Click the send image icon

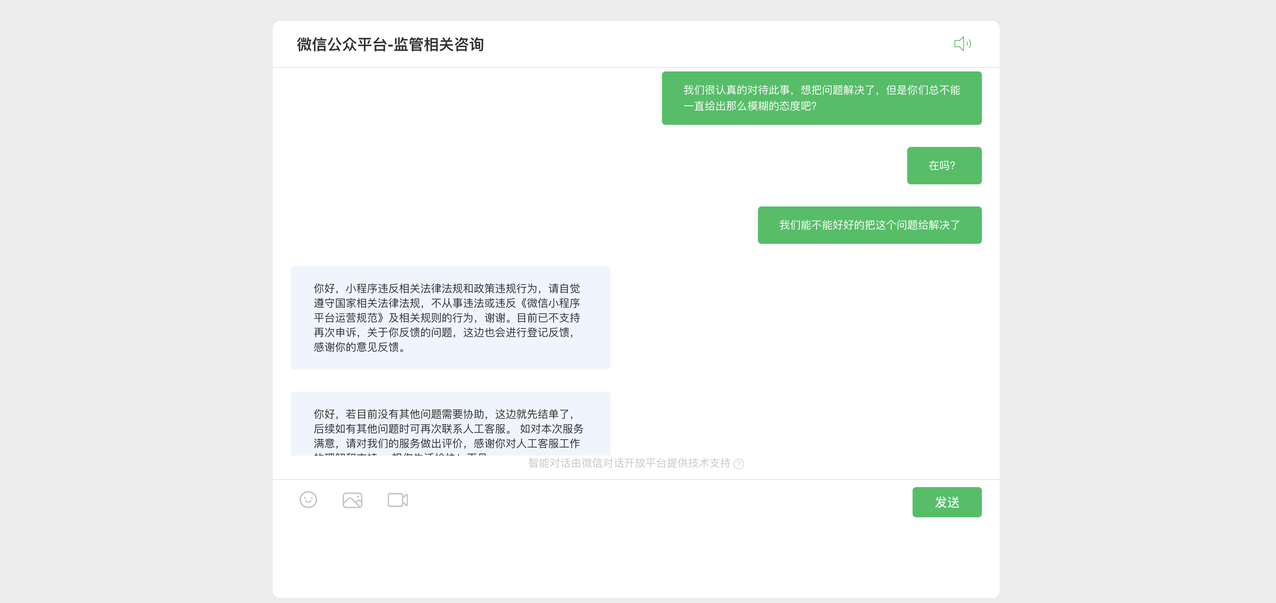(352, 500)
